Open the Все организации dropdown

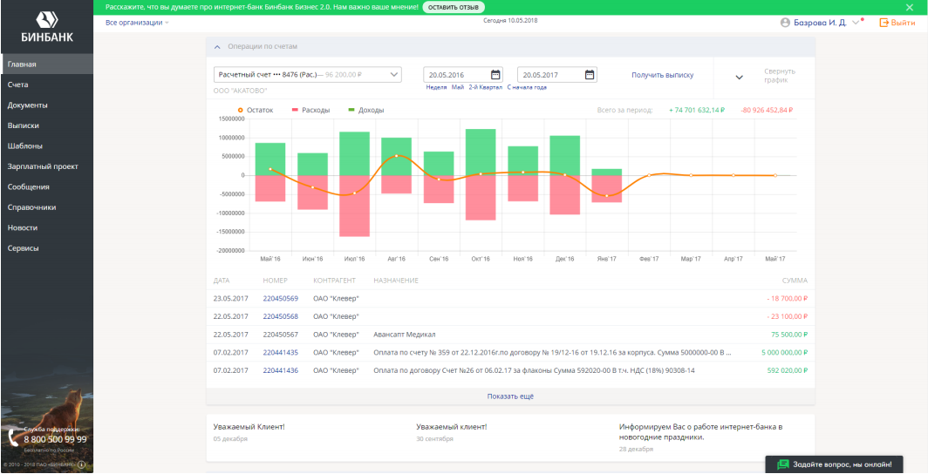click(137, 23)
